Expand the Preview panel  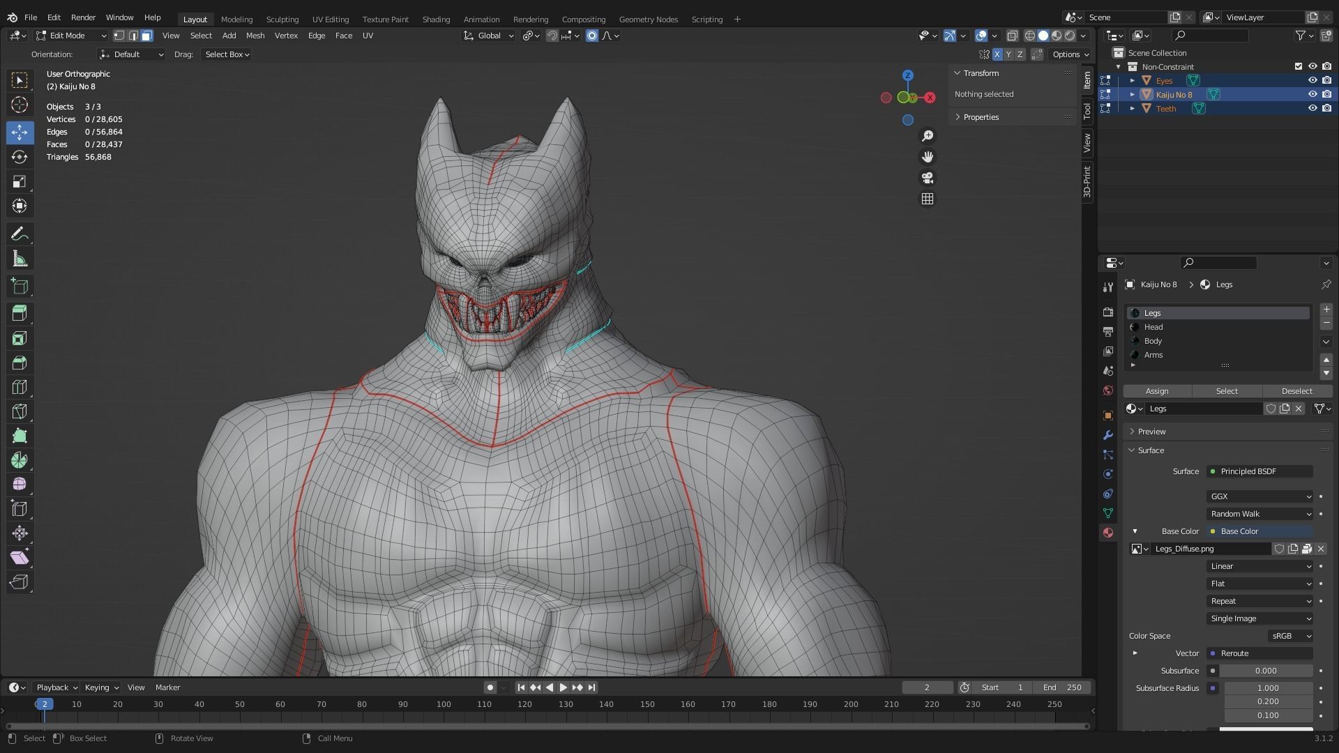[1151, 432]
